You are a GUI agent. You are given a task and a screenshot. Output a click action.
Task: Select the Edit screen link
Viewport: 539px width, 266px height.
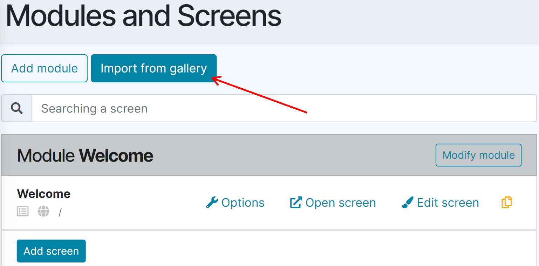(448, 203)
